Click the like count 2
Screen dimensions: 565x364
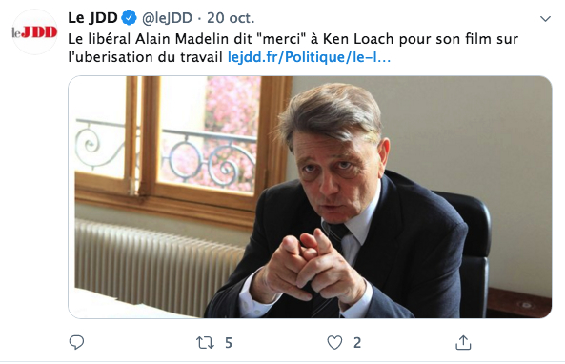pyautogui.click(x=357, y=343)
